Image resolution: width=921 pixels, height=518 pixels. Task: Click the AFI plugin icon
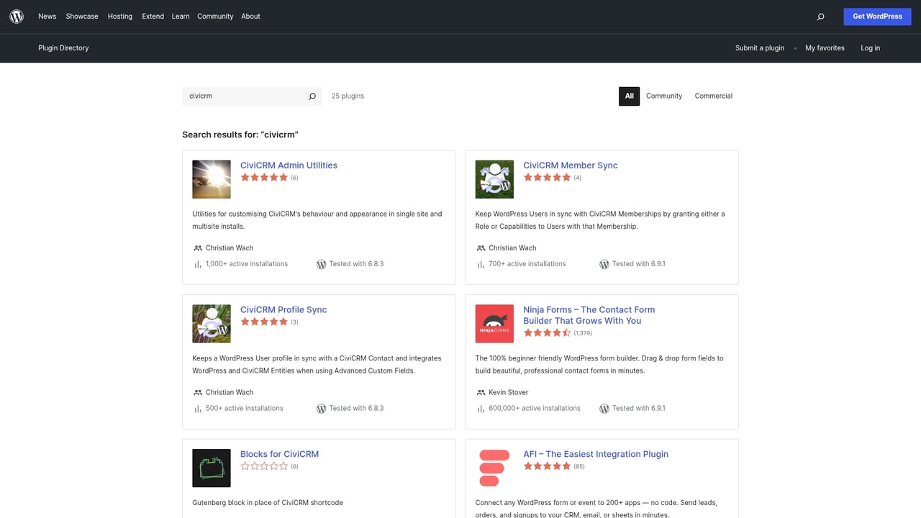494,468
